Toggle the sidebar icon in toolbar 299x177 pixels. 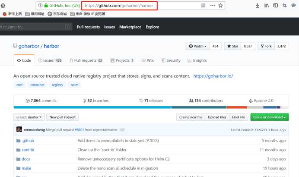[276, 6]
